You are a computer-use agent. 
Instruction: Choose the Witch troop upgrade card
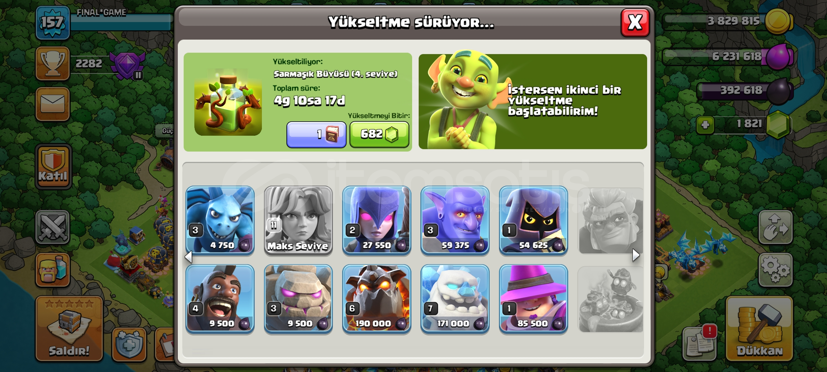coord(377,220)
